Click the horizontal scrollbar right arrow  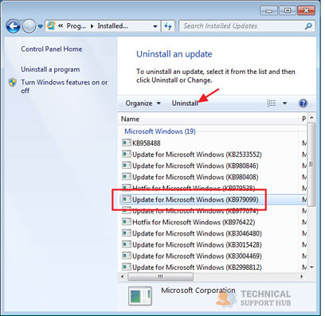click(301, 276)
